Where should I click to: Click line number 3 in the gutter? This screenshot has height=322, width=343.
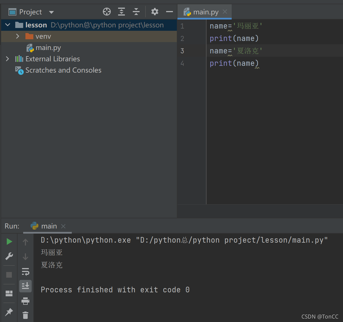click(182, 51)
